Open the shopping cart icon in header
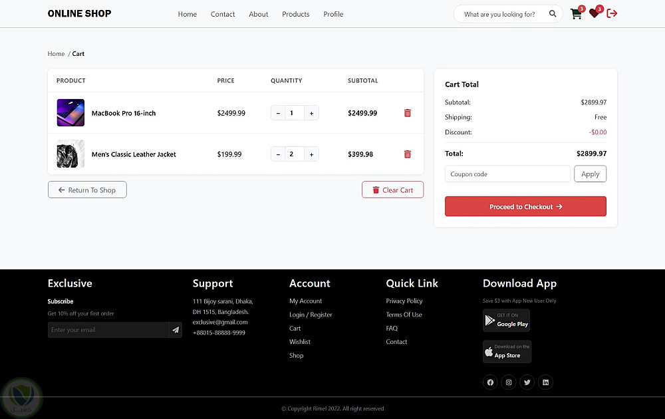The image size is (665, 419). [x=576, y=14]
